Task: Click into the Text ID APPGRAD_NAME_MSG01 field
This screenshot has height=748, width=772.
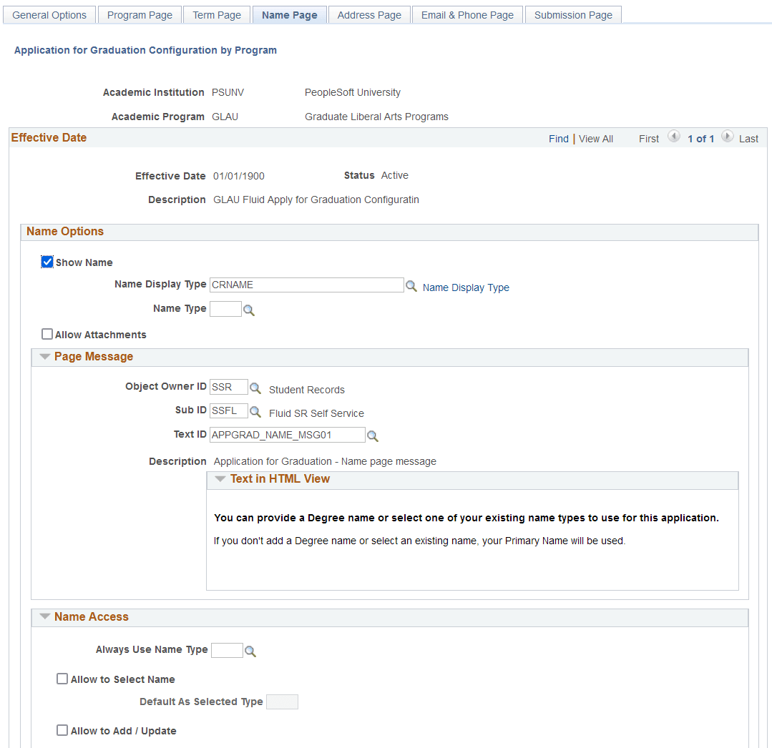Action: 288,435
